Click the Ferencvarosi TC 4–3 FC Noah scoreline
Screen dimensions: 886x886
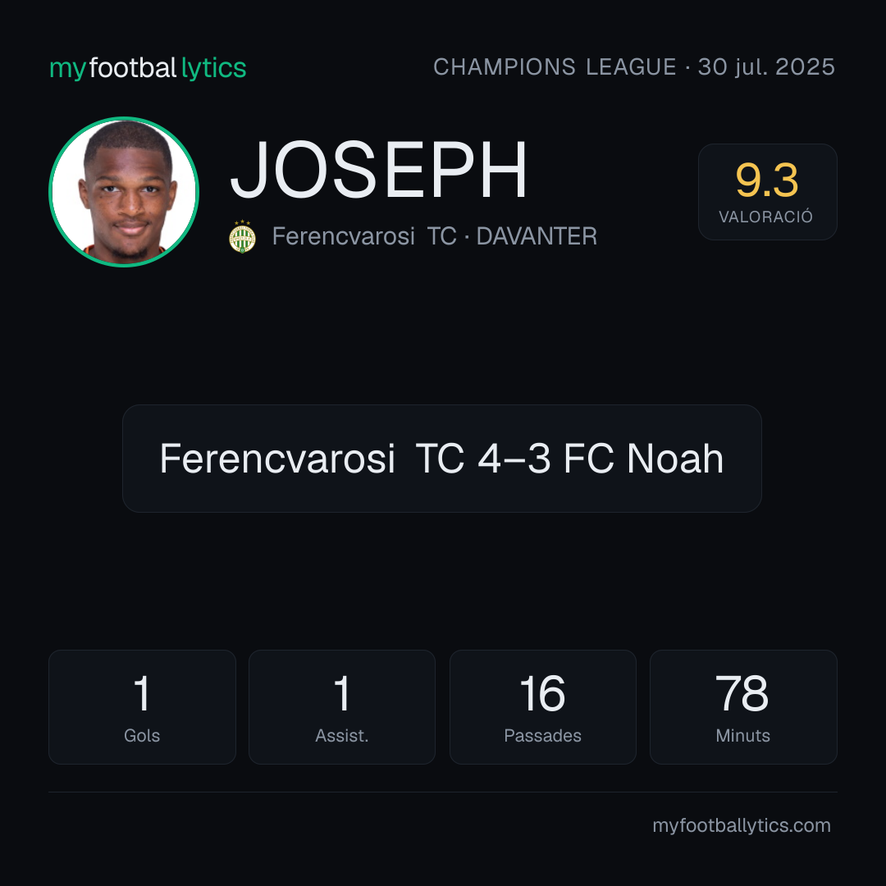(x=442, y=459)
